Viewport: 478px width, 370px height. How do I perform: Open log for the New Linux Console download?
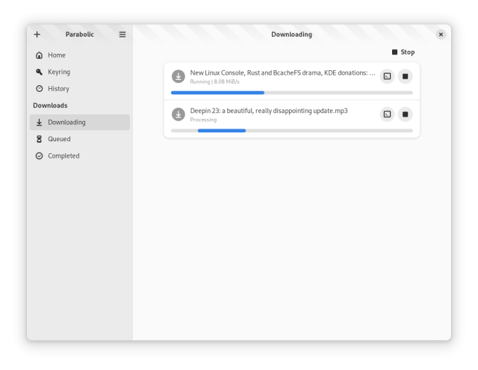coord(387,76)
